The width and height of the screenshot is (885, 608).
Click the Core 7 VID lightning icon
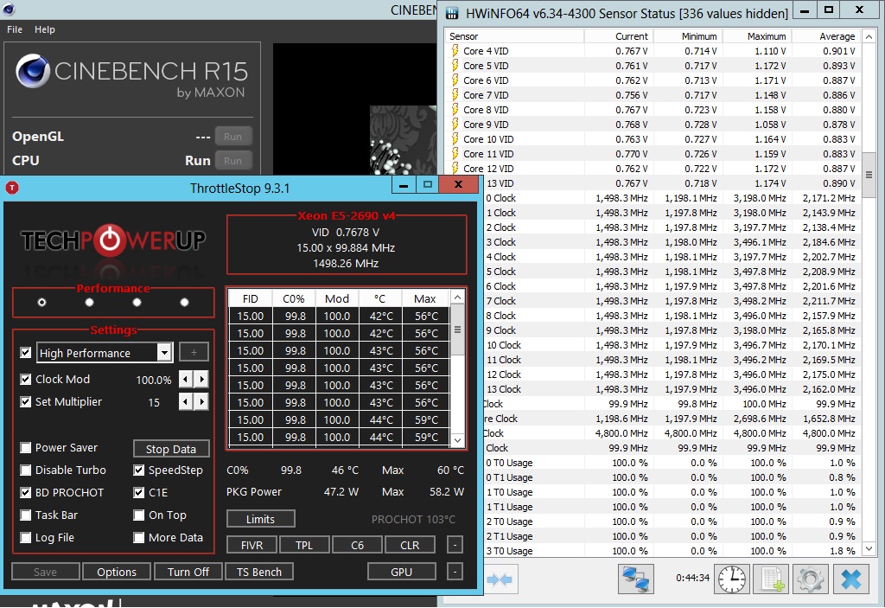pyautogui.click(x=455, y=95)
